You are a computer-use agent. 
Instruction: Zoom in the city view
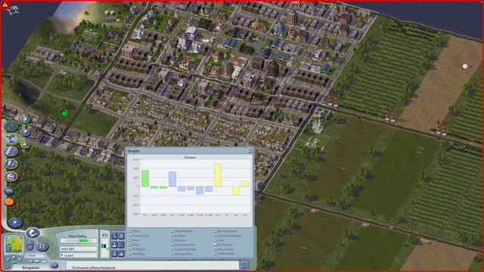(14, 257)
